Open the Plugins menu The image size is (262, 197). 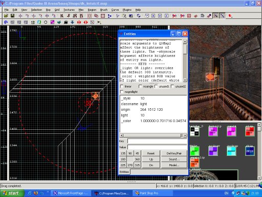(127, 10)
